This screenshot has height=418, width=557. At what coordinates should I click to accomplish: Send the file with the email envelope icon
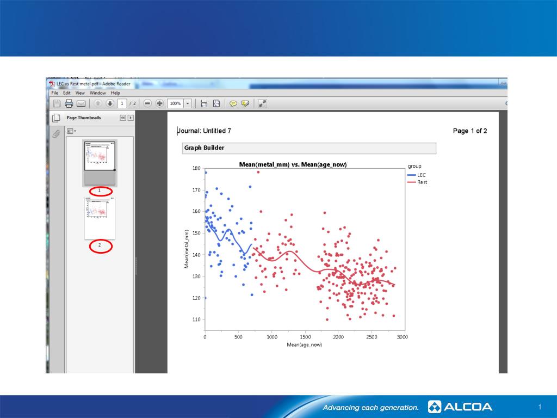click(x=82, y=103)
